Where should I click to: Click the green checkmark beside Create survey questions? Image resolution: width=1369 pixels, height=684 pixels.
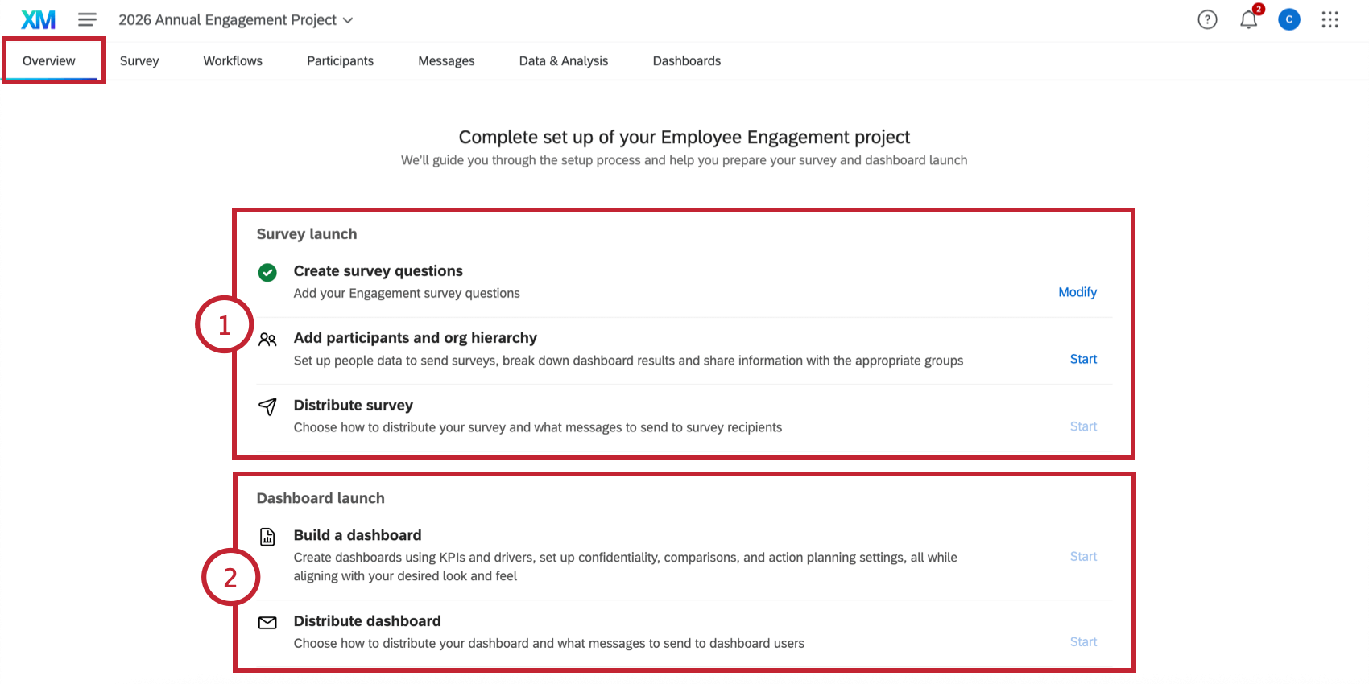pyautogui.click(x=267, y=273)
